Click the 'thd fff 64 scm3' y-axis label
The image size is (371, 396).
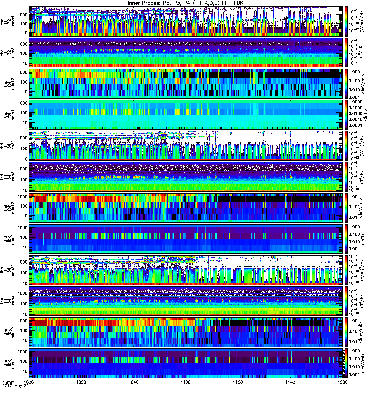7,177
